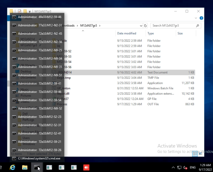Screen dimensions: 213x172
Task: Open the C:\Windows\system32\cmd.exe window
Action: tap(37, 158)
